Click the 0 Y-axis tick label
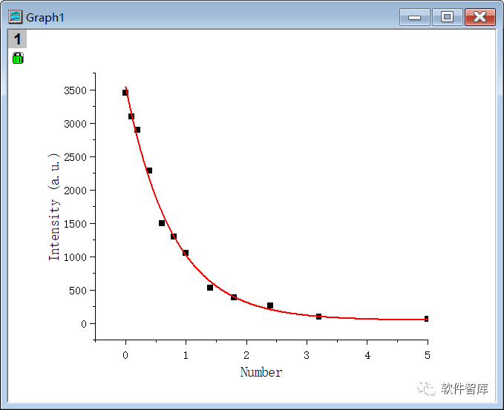This screenshot has width=504, height=410. coord(84,324)
